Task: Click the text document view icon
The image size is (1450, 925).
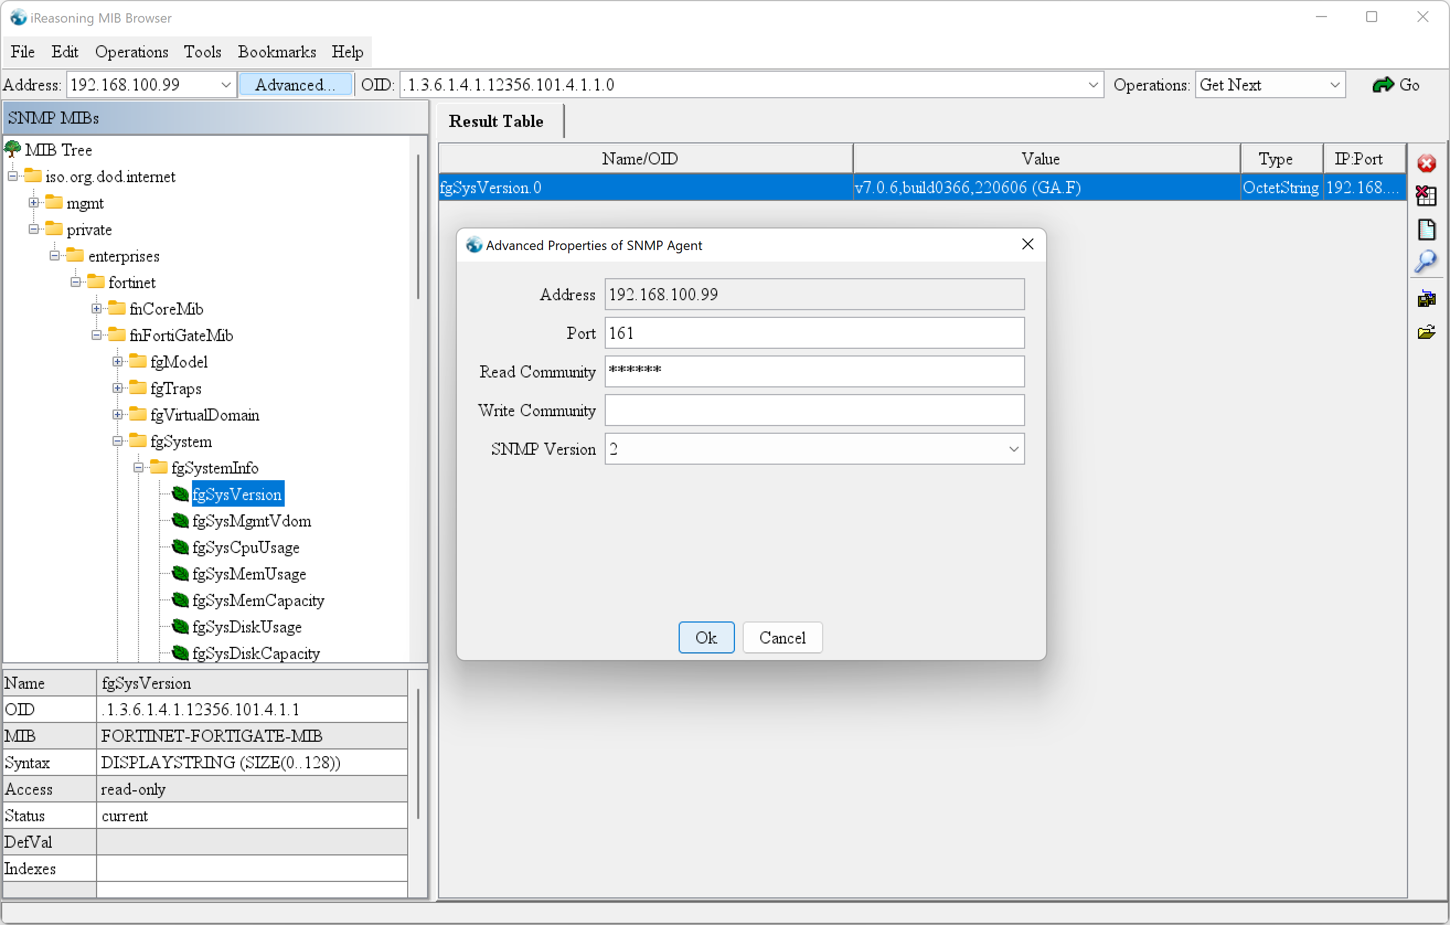Action: (1426, 230)
